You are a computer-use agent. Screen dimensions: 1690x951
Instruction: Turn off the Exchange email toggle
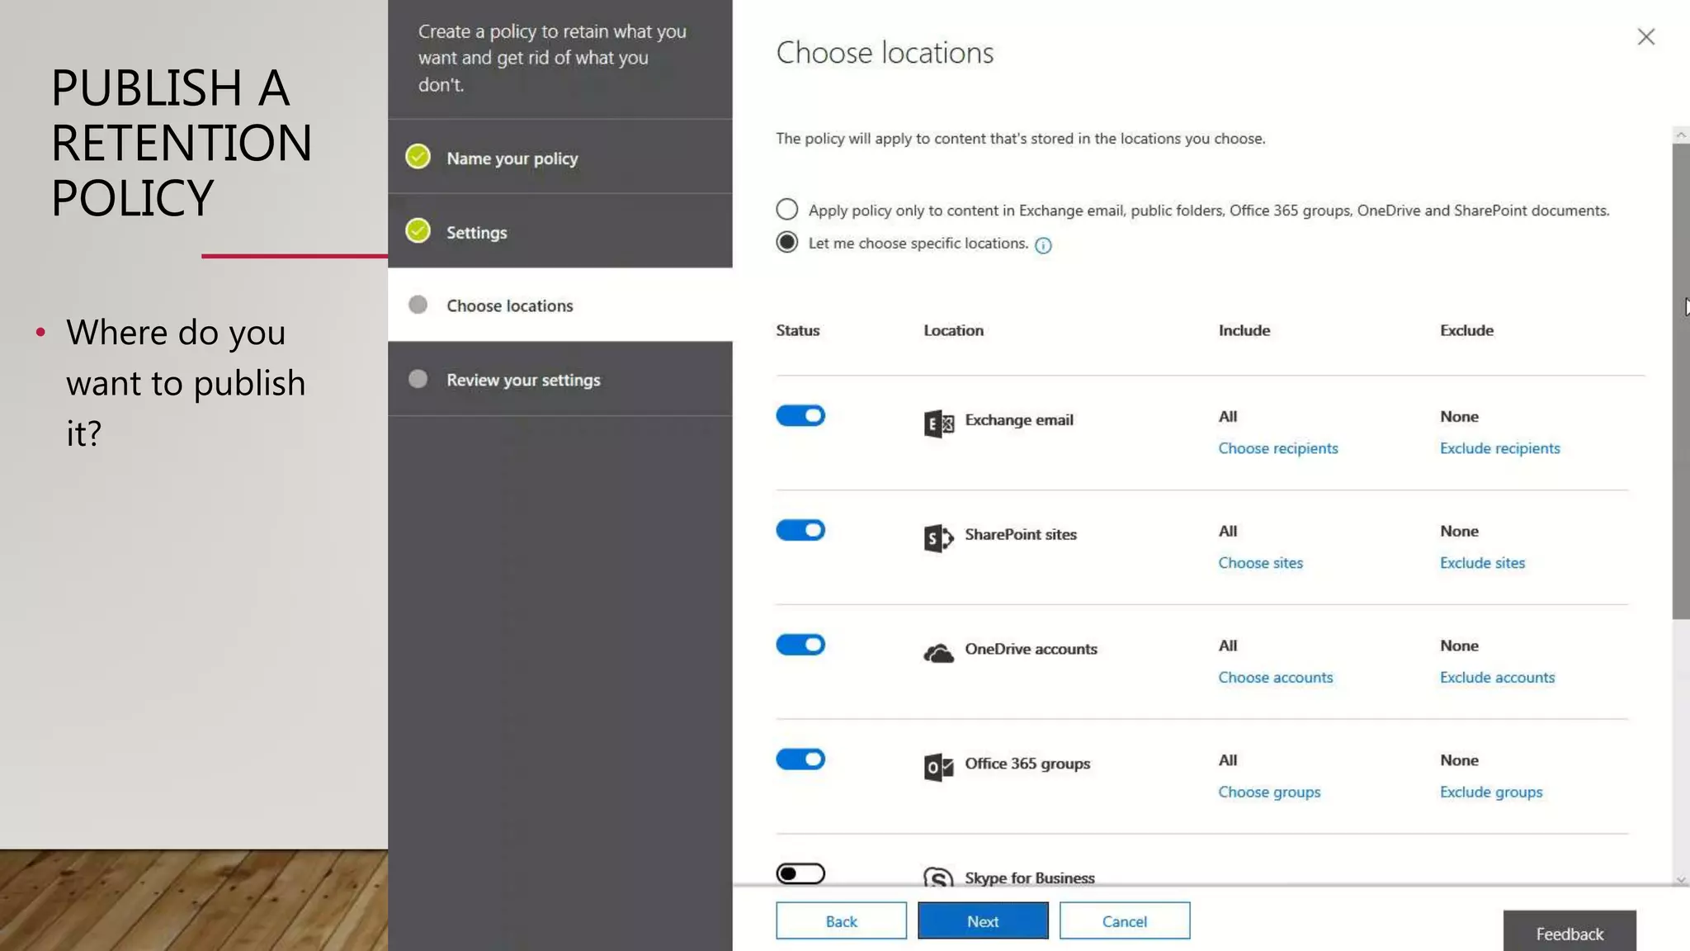[800, 416]
